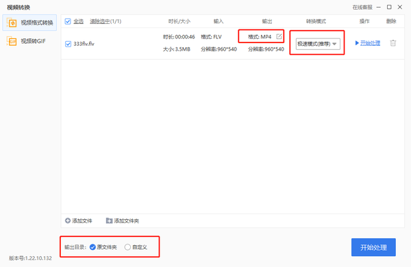Click 版本号:1.22.10.132 version text
Image resolution: width=411 pixels, height=267 pixels.
[x=30, y=258]
